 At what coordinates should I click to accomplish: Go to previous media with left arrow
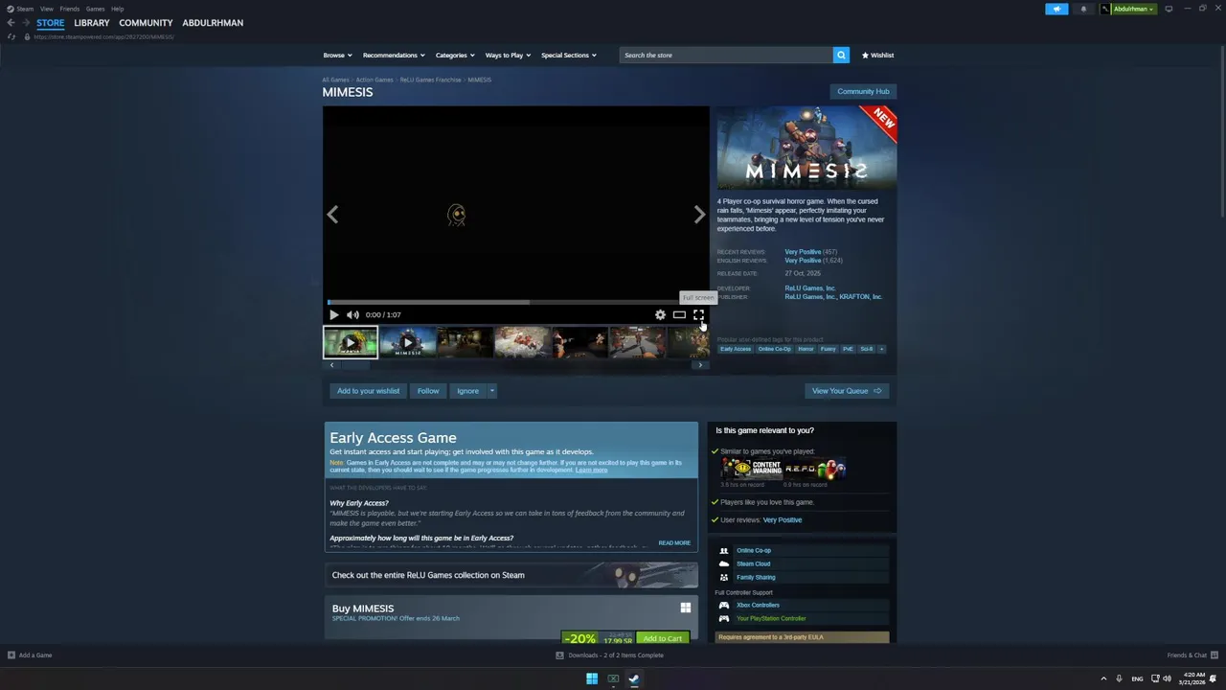pyautogui.click(x=332, y=215)
